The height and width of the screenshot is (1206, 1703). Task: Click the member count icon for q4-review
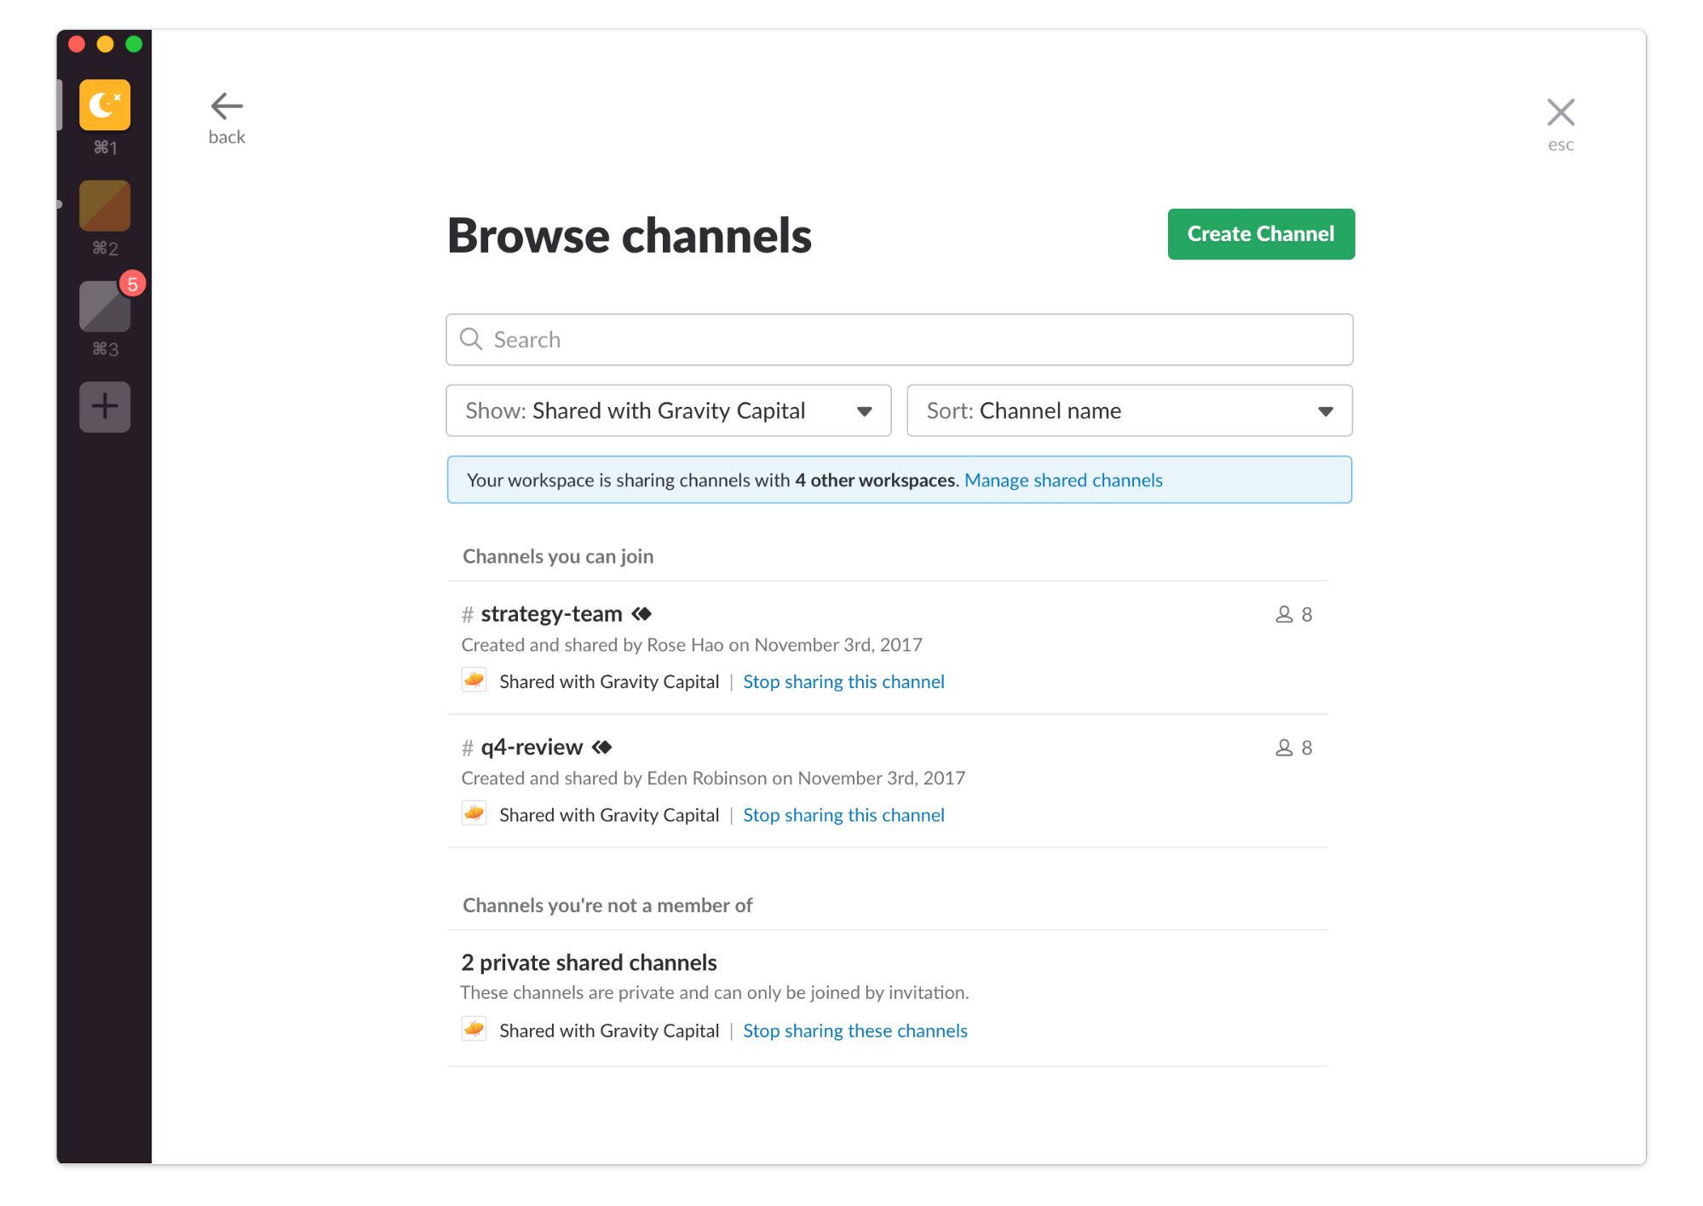[x=1284, y=748]
